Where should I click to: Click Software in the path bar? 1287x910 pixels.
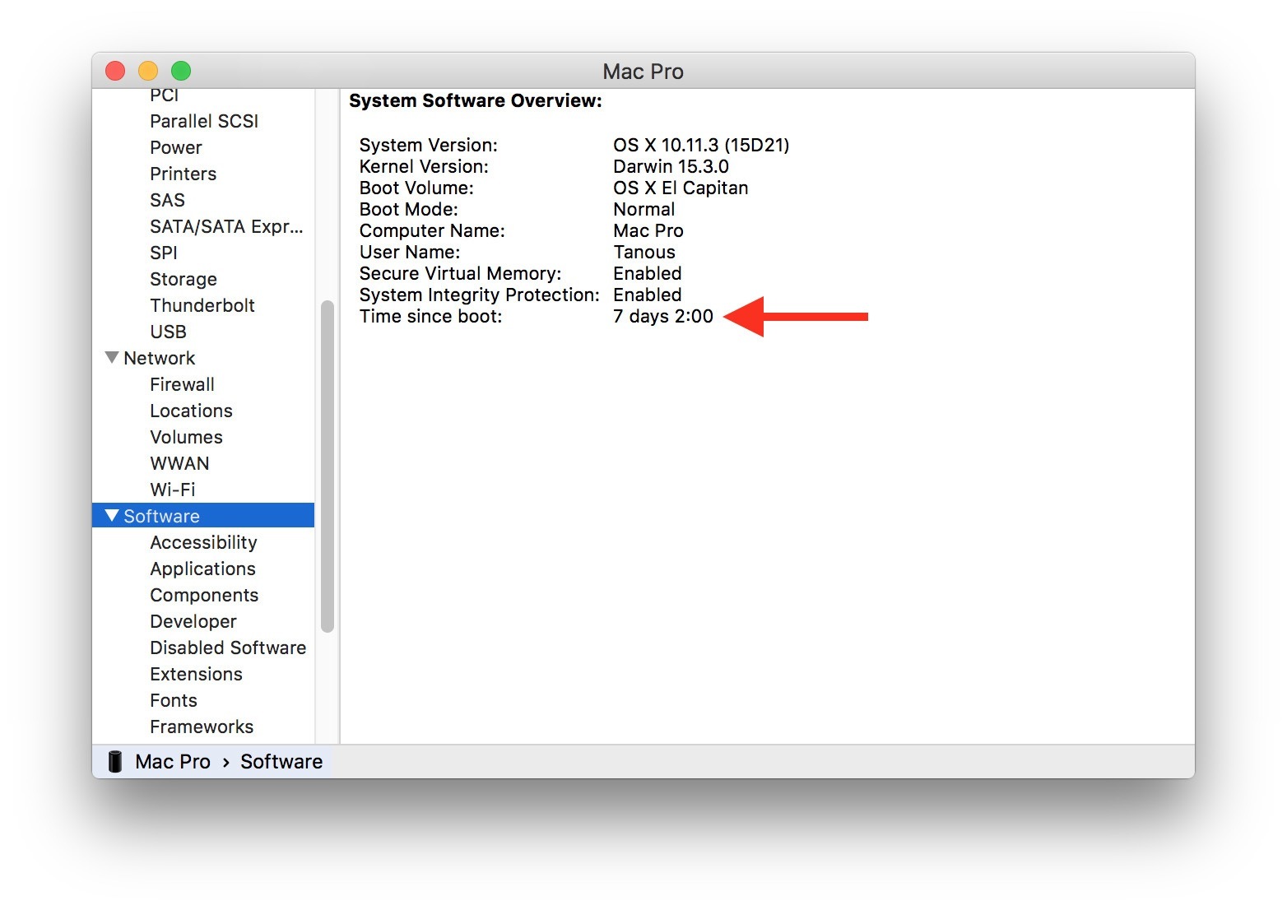click(281, 761)
